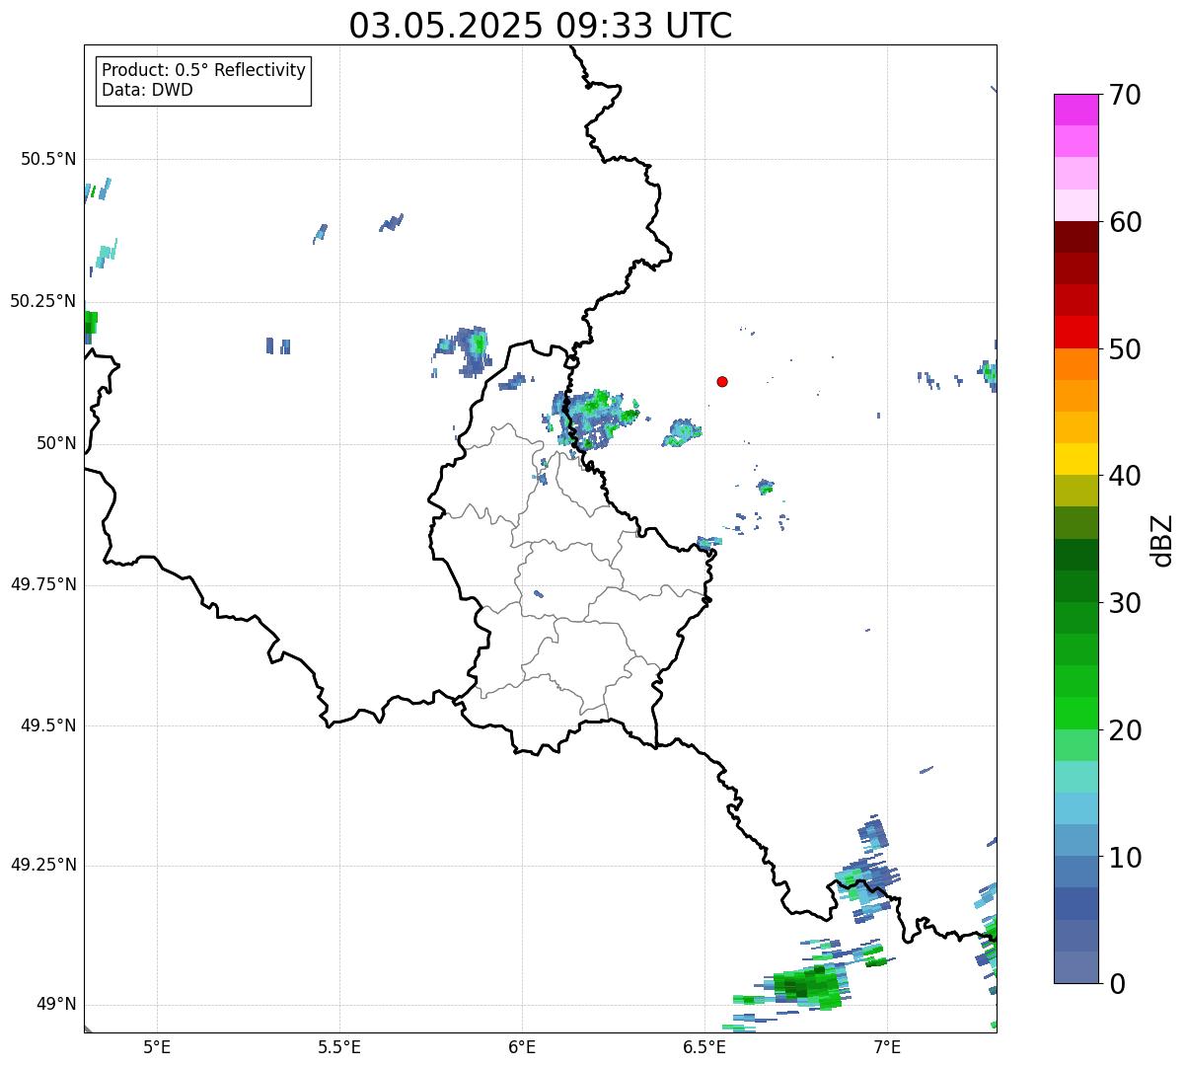Click the 49.25°N latitude label

pyautogui.click(x=43, y=866)
